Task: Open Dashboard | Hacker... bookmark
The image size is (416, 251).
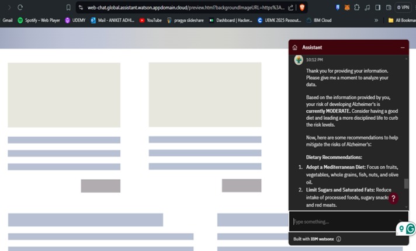Action: (231, 20)
